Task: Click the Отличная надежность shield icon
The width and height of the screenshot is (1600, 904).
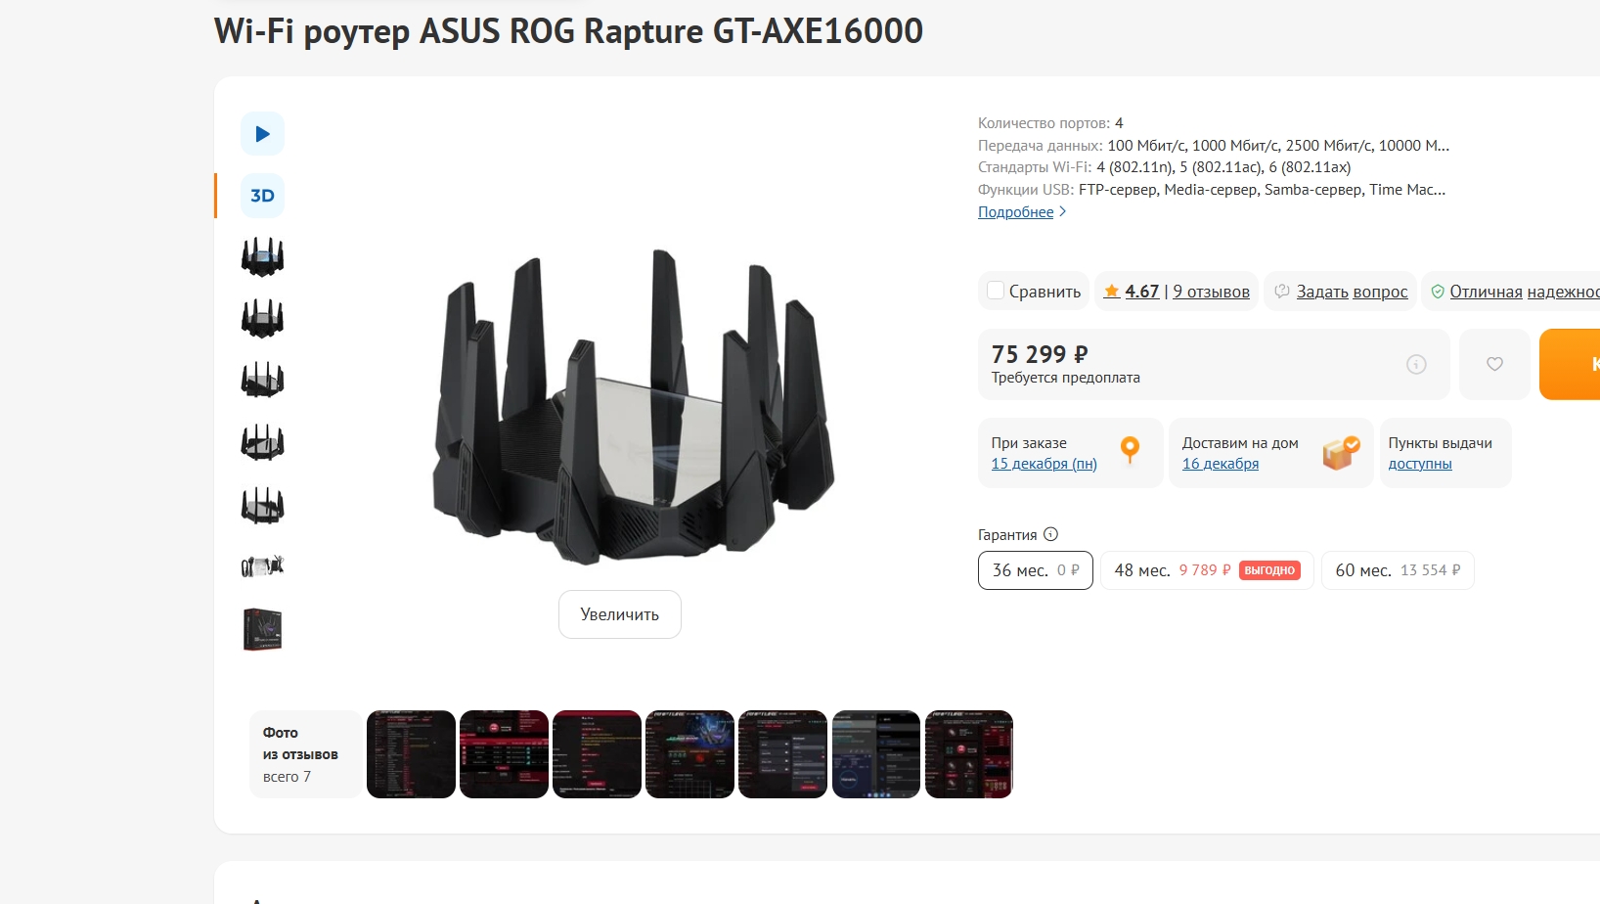Action: click(1438, 292)
